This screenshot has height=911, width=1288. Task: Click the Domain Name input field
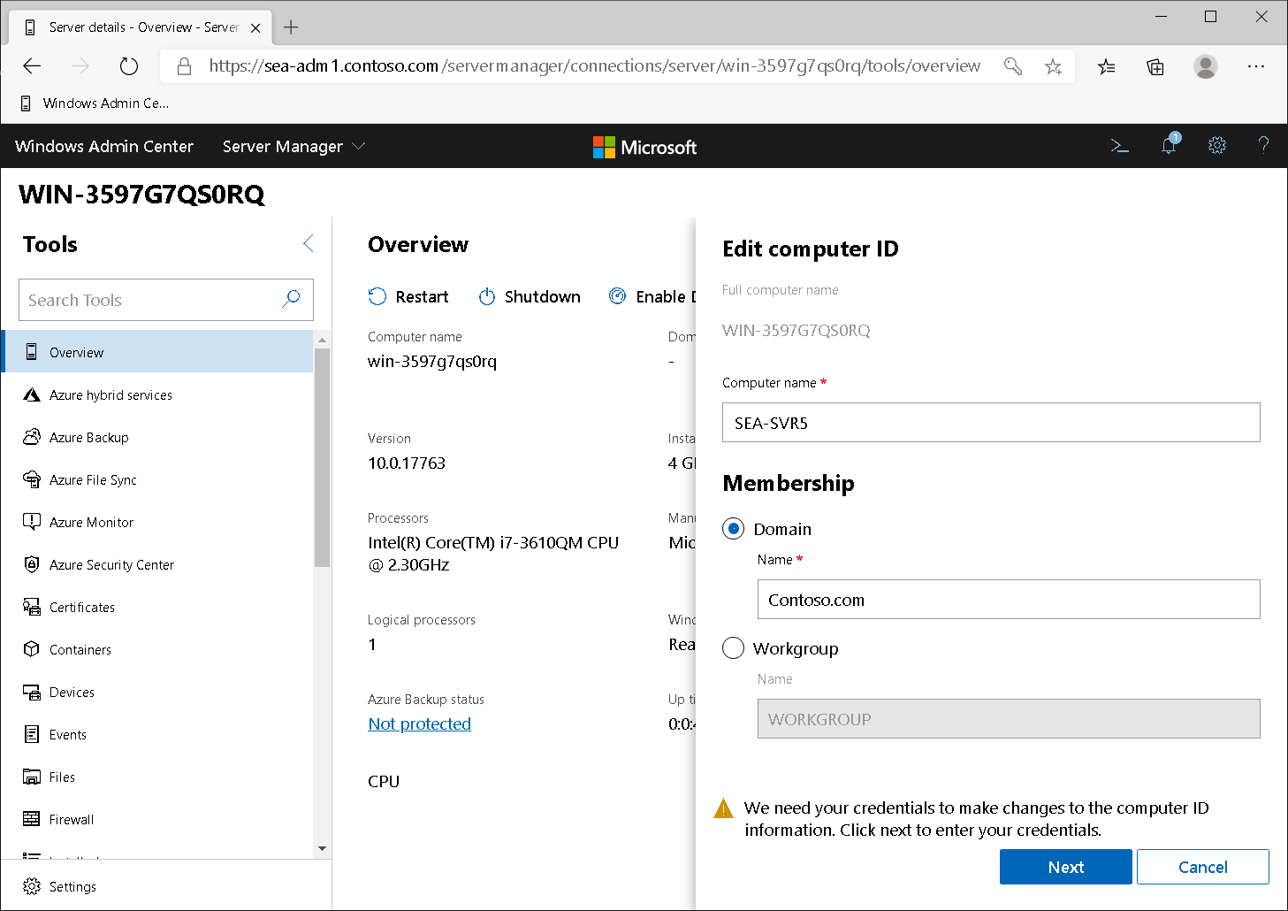pos(1009,600)
